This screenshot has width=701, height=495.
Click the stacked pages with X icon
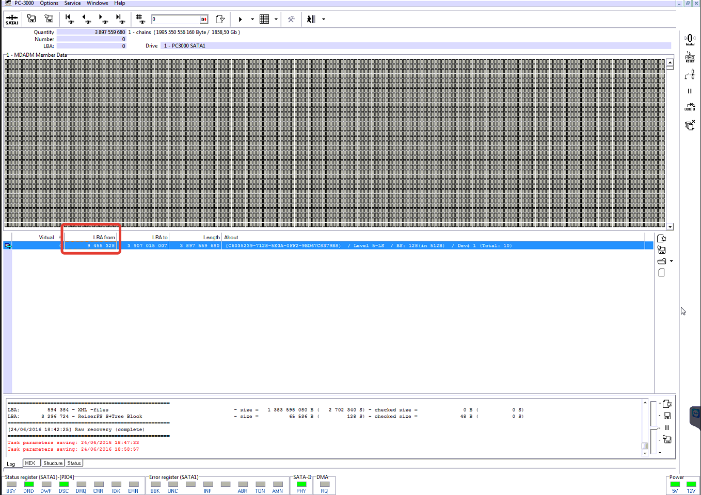690,125
